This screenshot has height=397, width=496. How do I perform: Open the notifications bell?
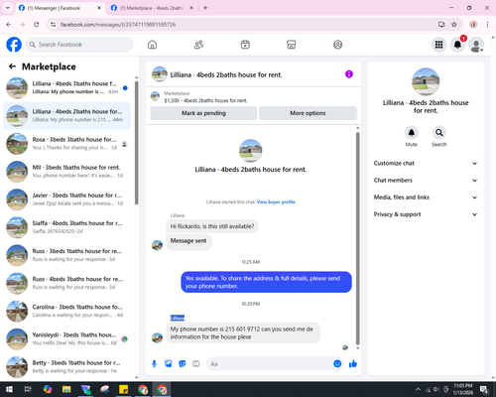[x=457, y=45]
